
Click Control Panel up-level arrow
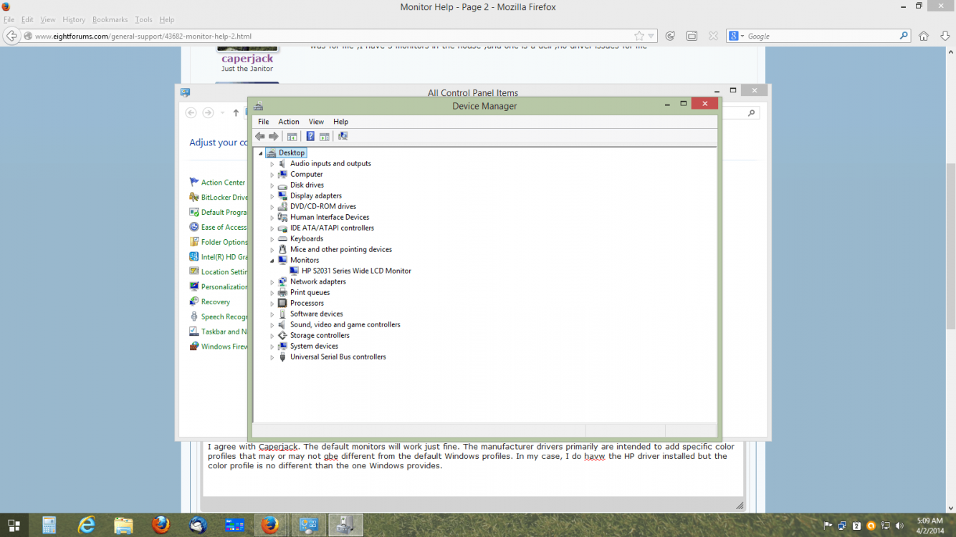pos(236,113)
